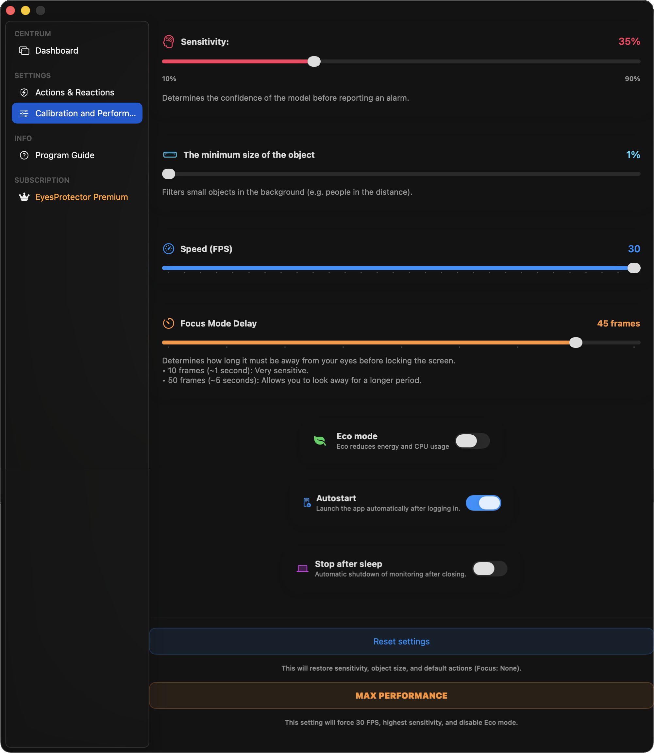Viewport: 654px width, 753px height.
Task: Click the sliders icon on Calibration and Performance
Action: pyautogui.click(x=24, y=113)
